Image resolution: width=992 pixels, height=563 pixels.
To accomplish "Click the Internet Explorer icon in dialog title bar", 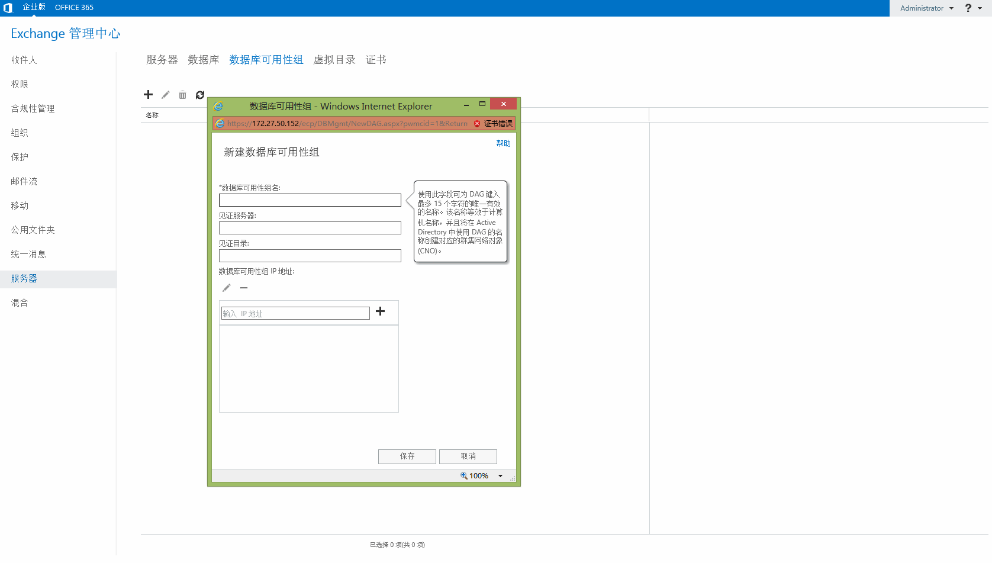I will click(x=218, y=106).
